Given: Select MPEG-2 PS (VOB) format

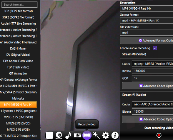Looking at the screenshot, I should point(18,130).
